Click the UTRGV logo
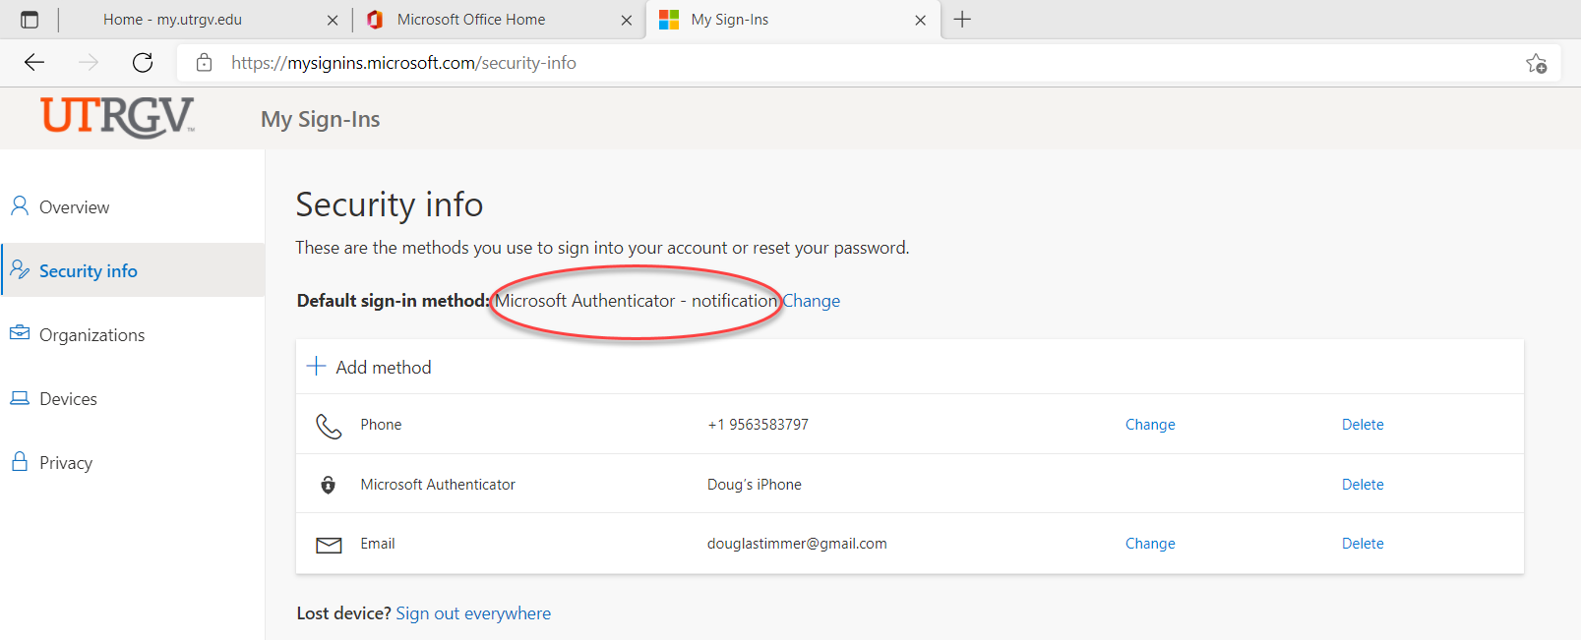Screen dimensions: 1581x640 click(x=117, y=117)
